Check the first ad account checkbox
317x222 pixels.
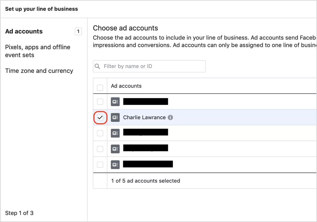point(100,102)
